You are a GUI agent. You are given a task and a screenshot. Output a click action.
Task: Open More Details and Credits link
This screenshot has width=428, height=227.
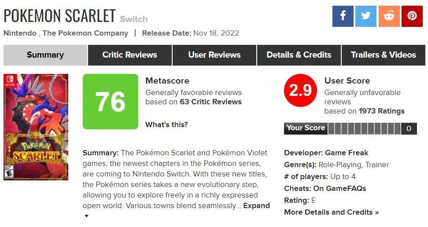click(331, 212)
